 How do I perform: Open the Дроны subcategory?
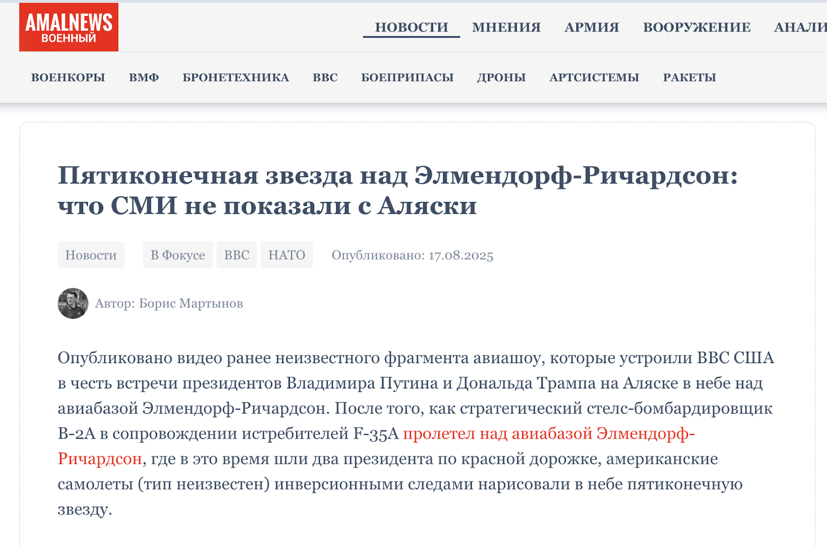coord(501,77)
